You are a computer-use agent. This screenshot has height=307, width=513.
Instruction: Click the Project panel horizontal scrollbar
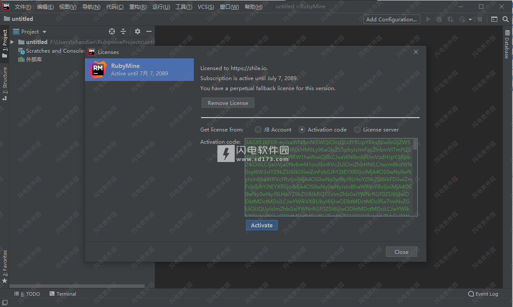(x=77, y=286)
